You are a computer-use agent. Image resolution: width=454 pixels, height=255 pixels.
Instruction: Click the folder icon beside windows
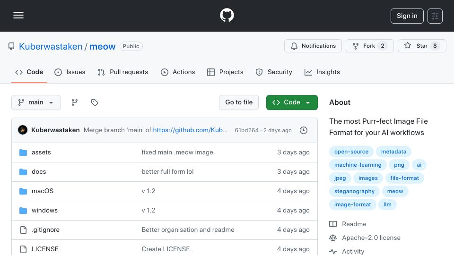[x=23, y=211]
